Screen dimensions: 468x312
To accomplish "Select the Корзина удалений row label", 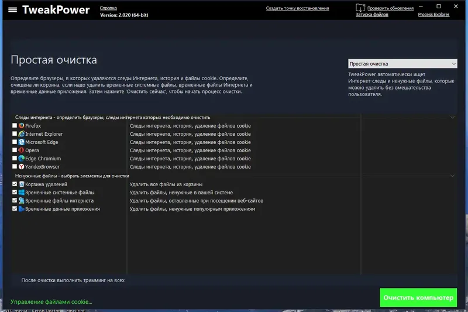I will pyautogui.click(x=46, y=184).
